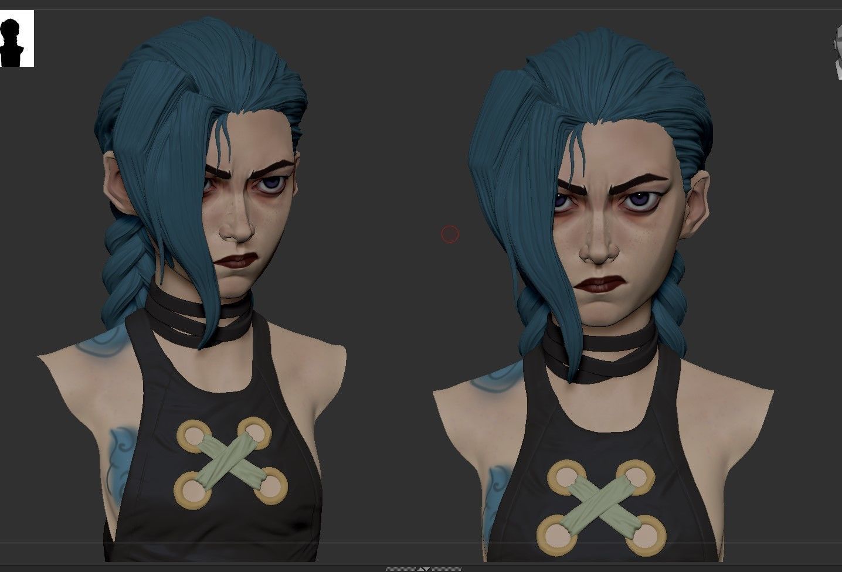Viewport: 842px width, 572px height.
Task: Click the grey head view-orientation gizmo
Action: (x=838, y=52)
